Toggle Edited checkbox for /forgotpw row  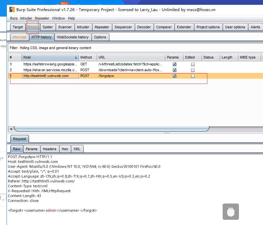(193, 76)
